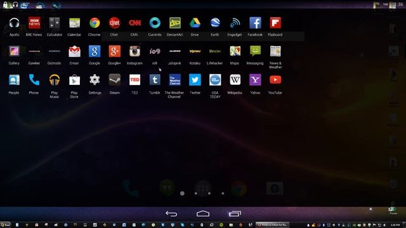406x228 pixels.
Task: Tap the Android Home navigation button
Action: pyautogui.click(x=203, y=214)
